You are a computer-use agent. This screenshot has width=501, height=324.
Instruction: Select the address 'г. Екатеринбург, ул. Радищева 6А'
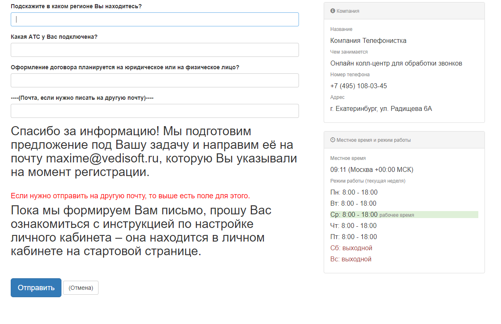(x=381, y=109)
